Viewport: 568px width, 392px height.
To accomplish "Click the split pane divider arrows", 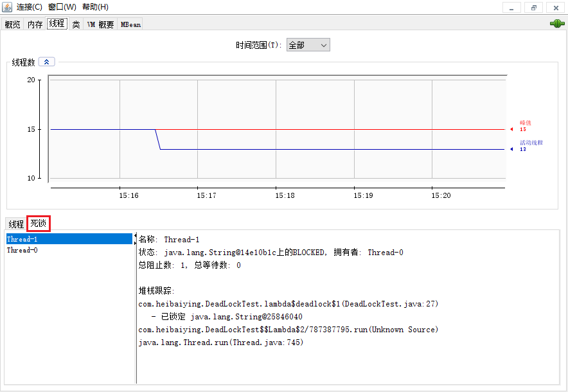I will [x=135, y=239].
